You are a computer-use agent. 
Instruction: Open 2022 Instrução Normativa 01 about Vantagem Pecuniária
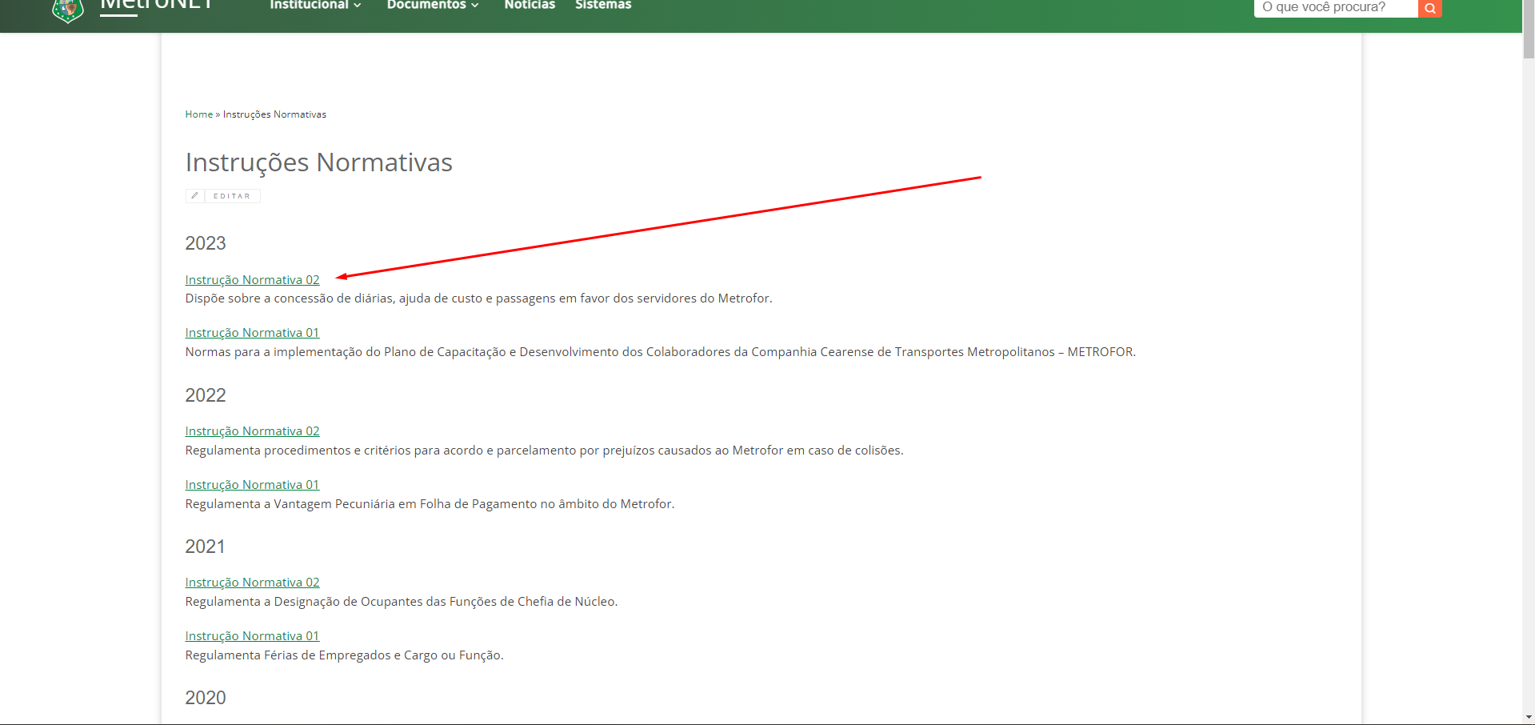(x=252, y=485)
